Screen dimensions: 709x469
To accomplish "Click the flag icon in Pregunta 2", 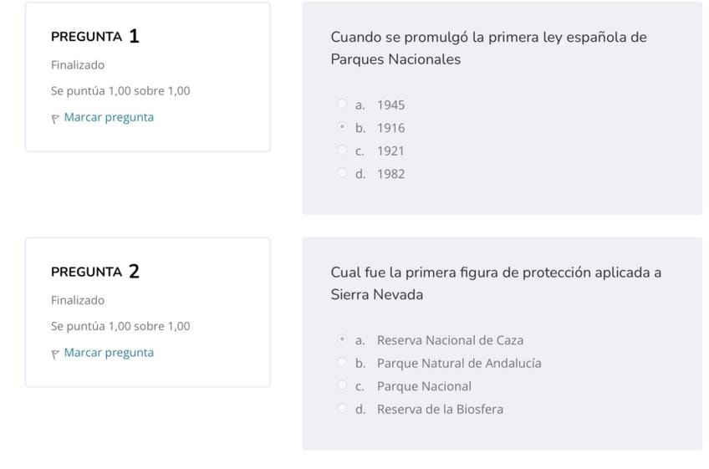I will coord(55,354).
